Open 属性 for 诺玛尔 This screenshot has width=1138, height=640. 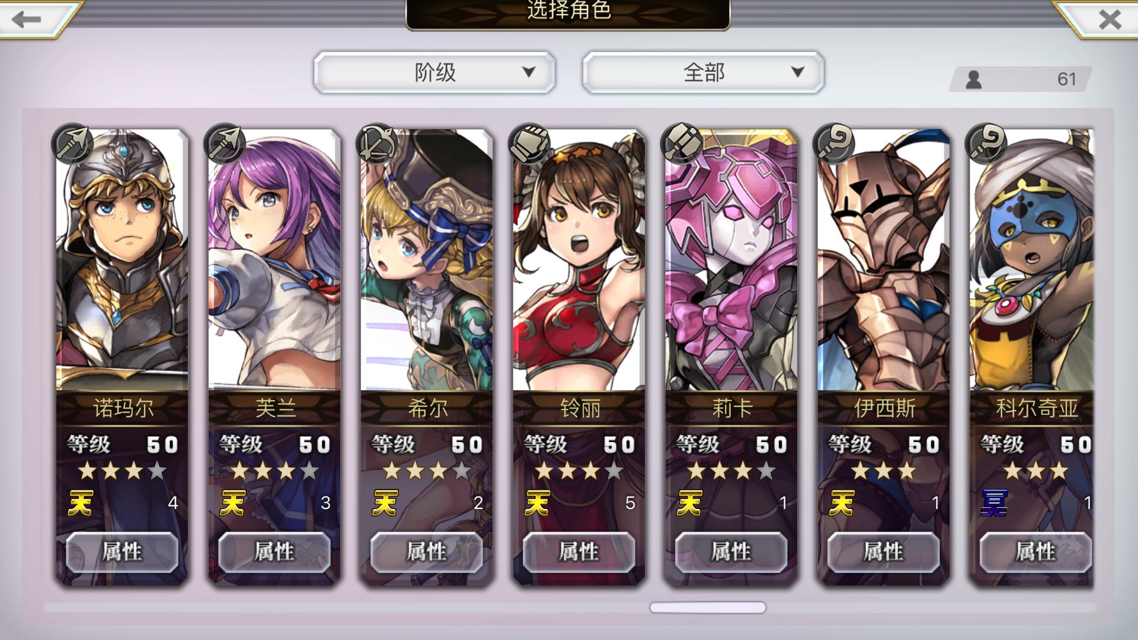click(122, 552)
